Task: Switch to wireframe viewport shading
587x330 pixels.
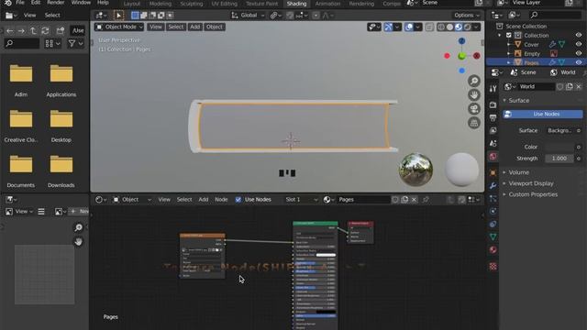Action: [x=441, y=27]
